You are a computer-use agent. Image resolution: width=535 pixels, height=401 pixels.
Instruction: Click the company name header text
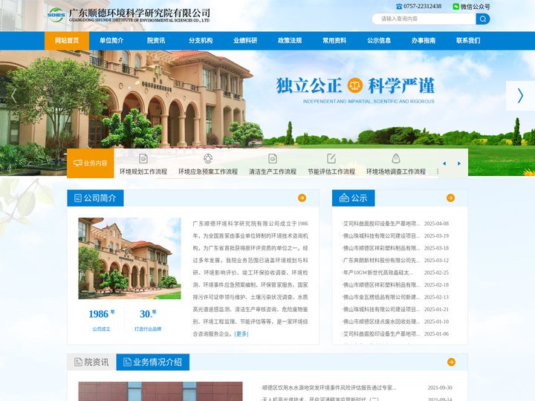pos(139,15)
